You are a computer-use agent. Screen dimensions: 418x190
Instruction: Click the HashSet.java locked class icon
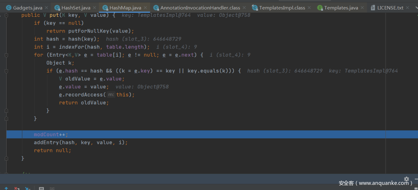click(x=57, y=8)
